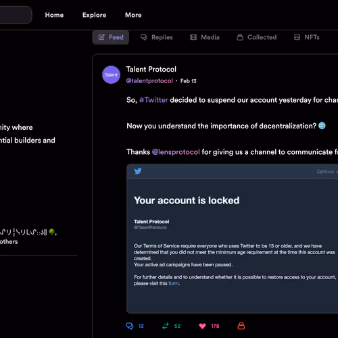Go to the Explore page

click(94, 15)
